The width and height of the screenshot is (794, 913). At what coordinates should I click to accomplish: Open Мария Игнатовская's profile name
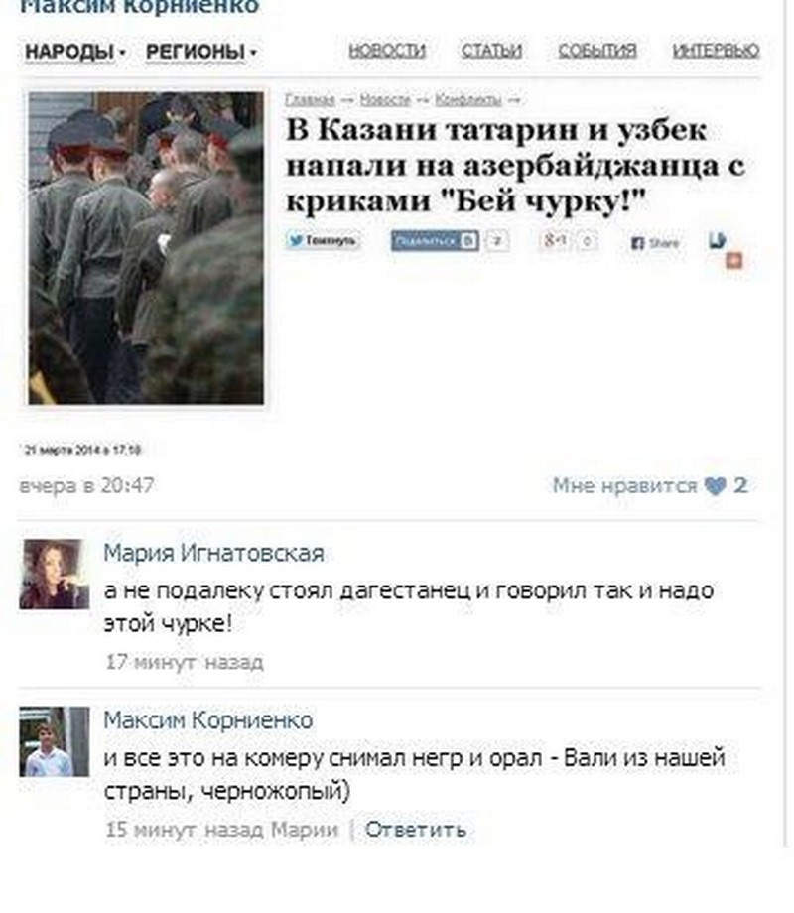coord(213,553)
